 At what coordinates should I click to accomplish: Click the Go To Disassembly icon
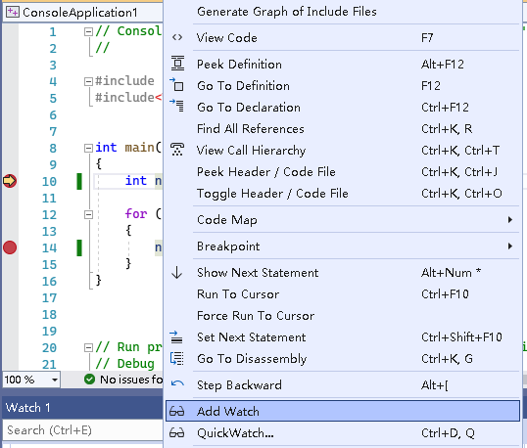(x=176, y=358)
